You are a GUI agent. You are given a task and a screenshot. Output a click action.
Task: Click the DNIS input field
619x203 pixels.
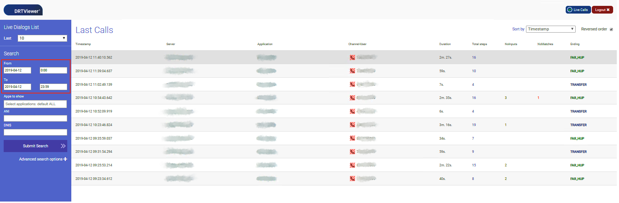pos(35,132)
